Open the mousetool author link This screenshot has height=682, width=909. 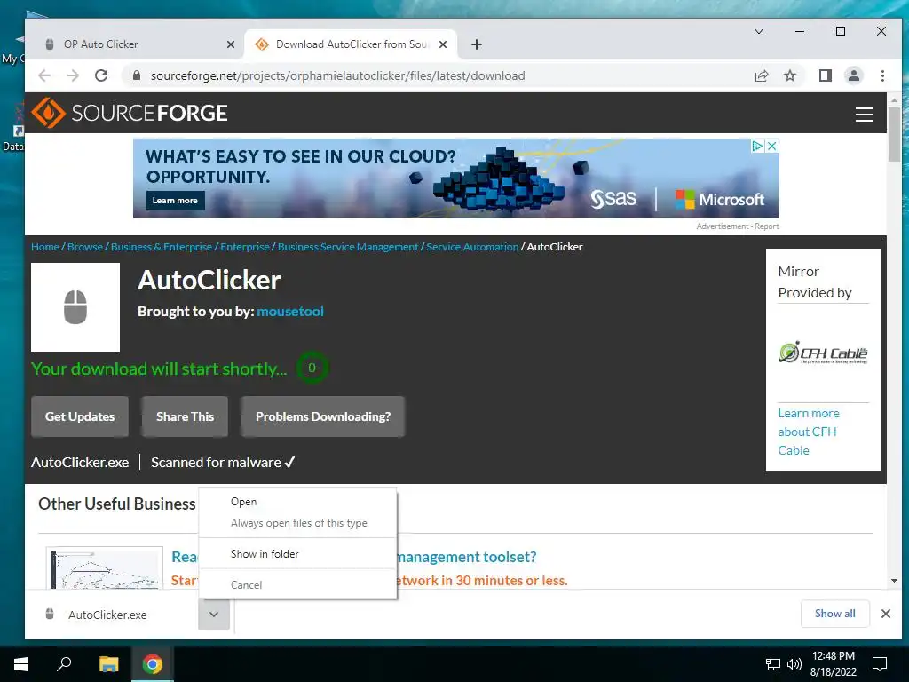coord(290,312)
